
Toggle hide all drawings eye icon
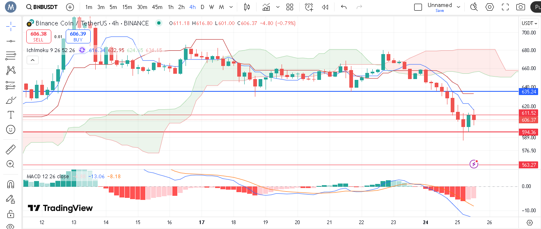click(x=11, y=226)
